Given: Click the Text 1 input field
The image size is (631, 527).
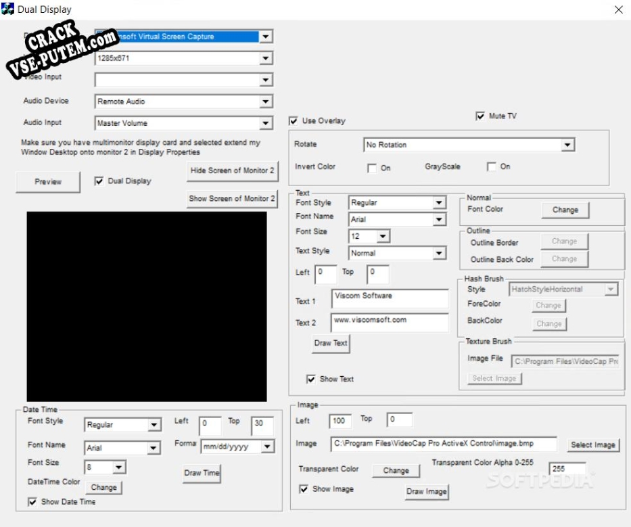Looking at the screenshot, I should (x=390, y=298).
